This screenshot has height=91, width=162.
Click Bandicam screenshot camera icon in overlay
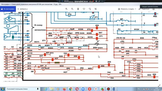click(x=96, y=1)
